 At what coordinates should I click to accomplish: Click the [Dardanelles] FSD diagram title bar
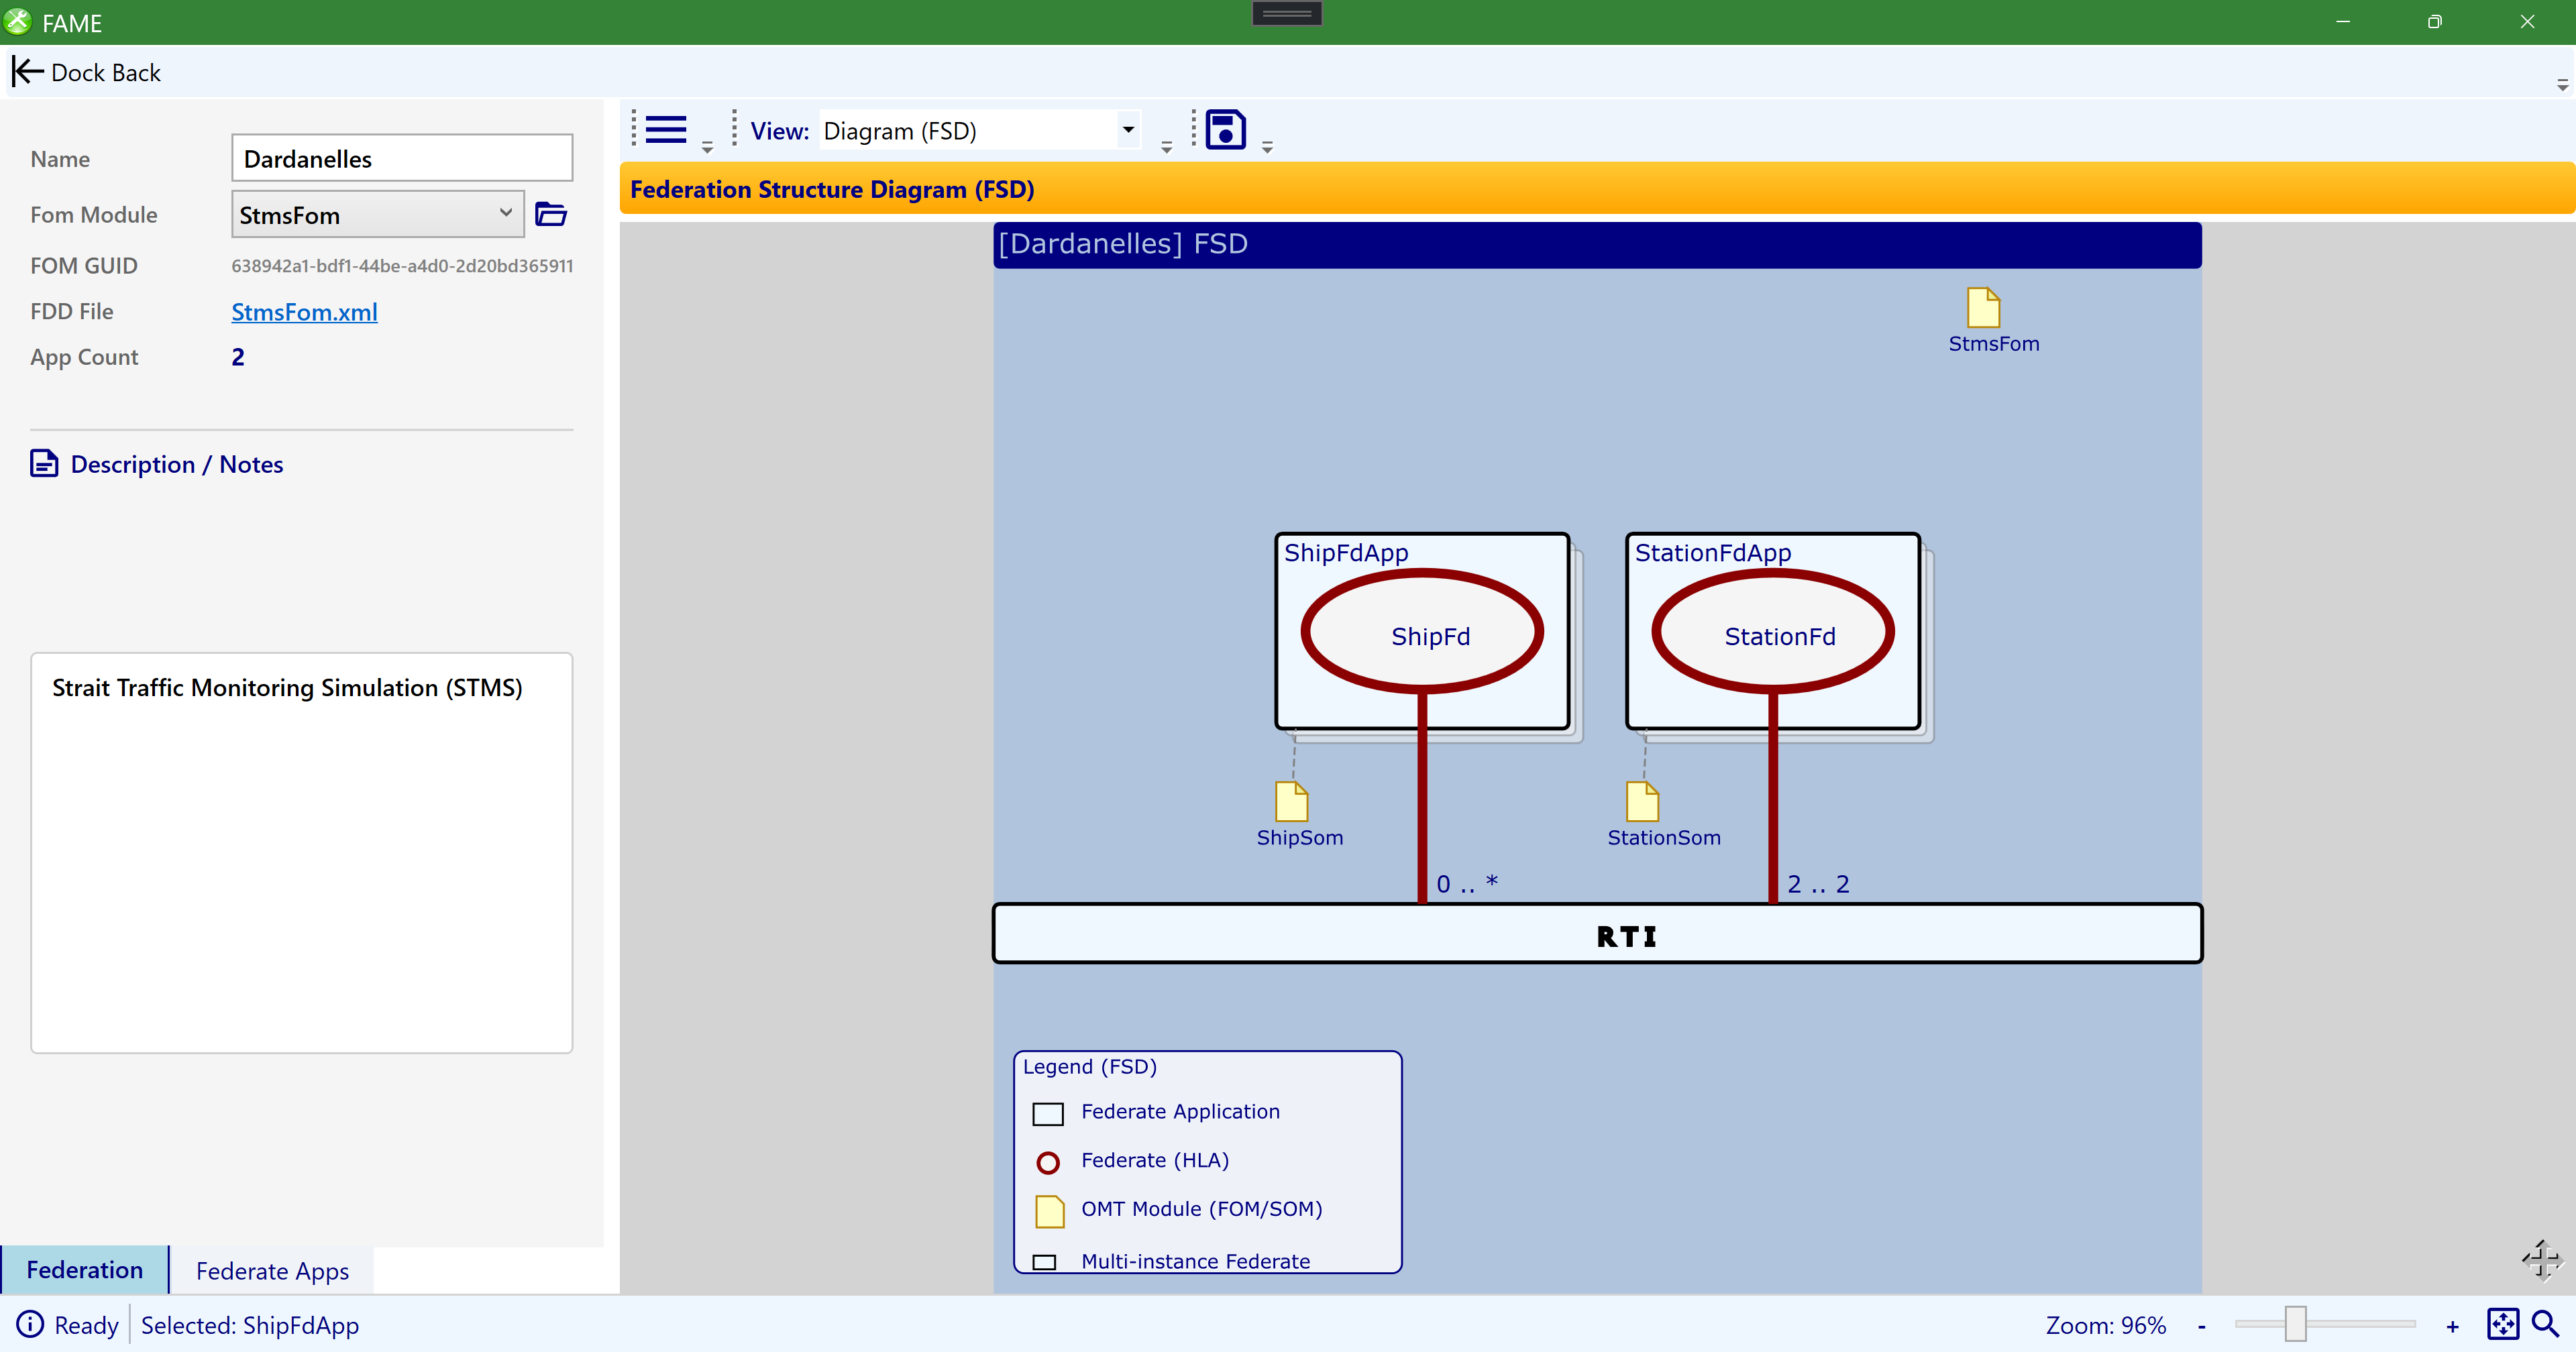coord(1597,244)
